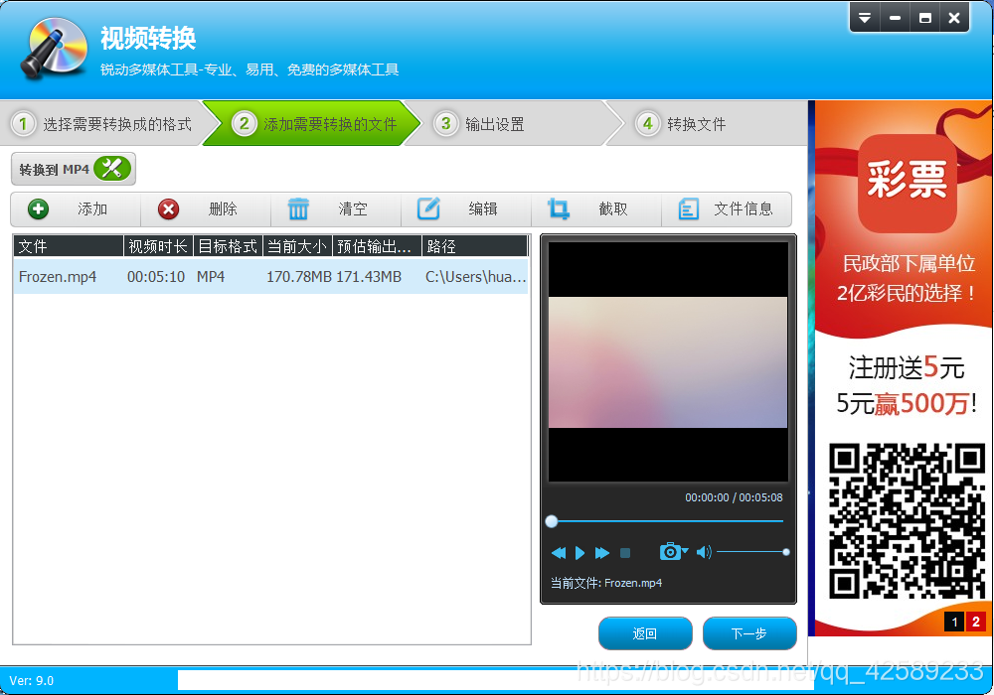This screenshot has width=994, height=695.
Task: Click the 00:00:00 / 00:05:08 time readout
Action: pyautogui.click(x=734, y=497)
